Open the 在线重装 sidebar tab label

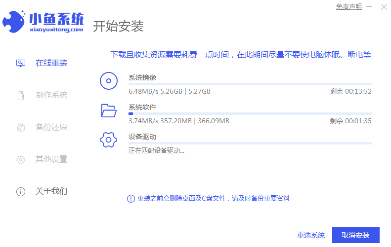pos(51,63)
